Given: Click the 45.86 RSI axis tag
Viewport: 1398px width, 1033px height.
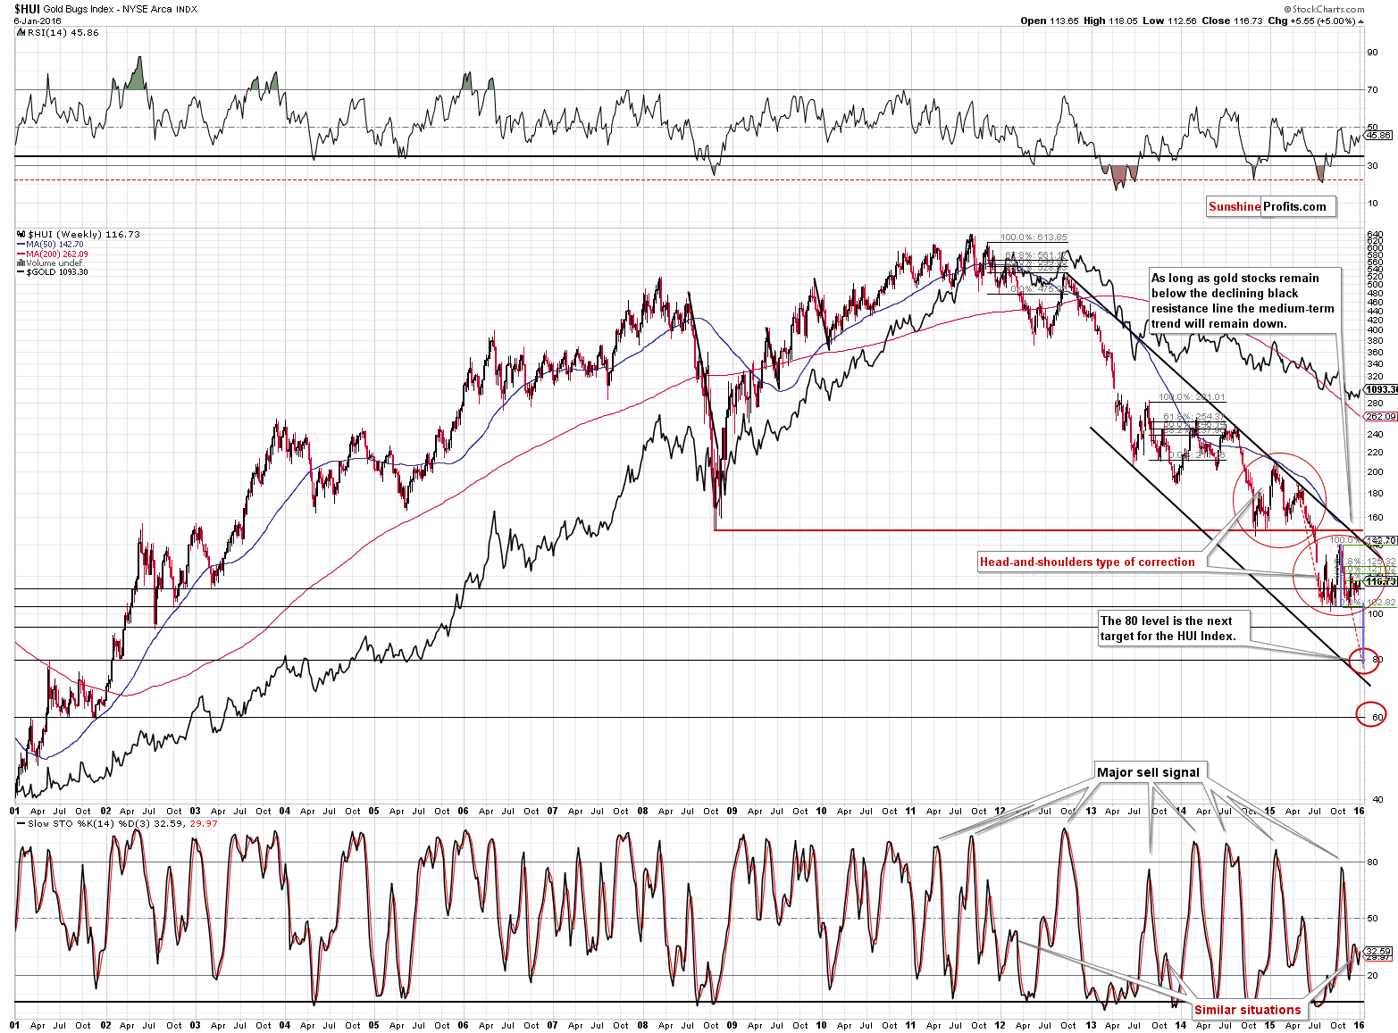Looking at the screenshot, I should 1380,135.
